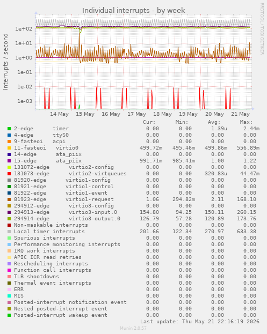Click the cyan MIS legend swatch
Screen dimensions: 267x334
(9, 296)
